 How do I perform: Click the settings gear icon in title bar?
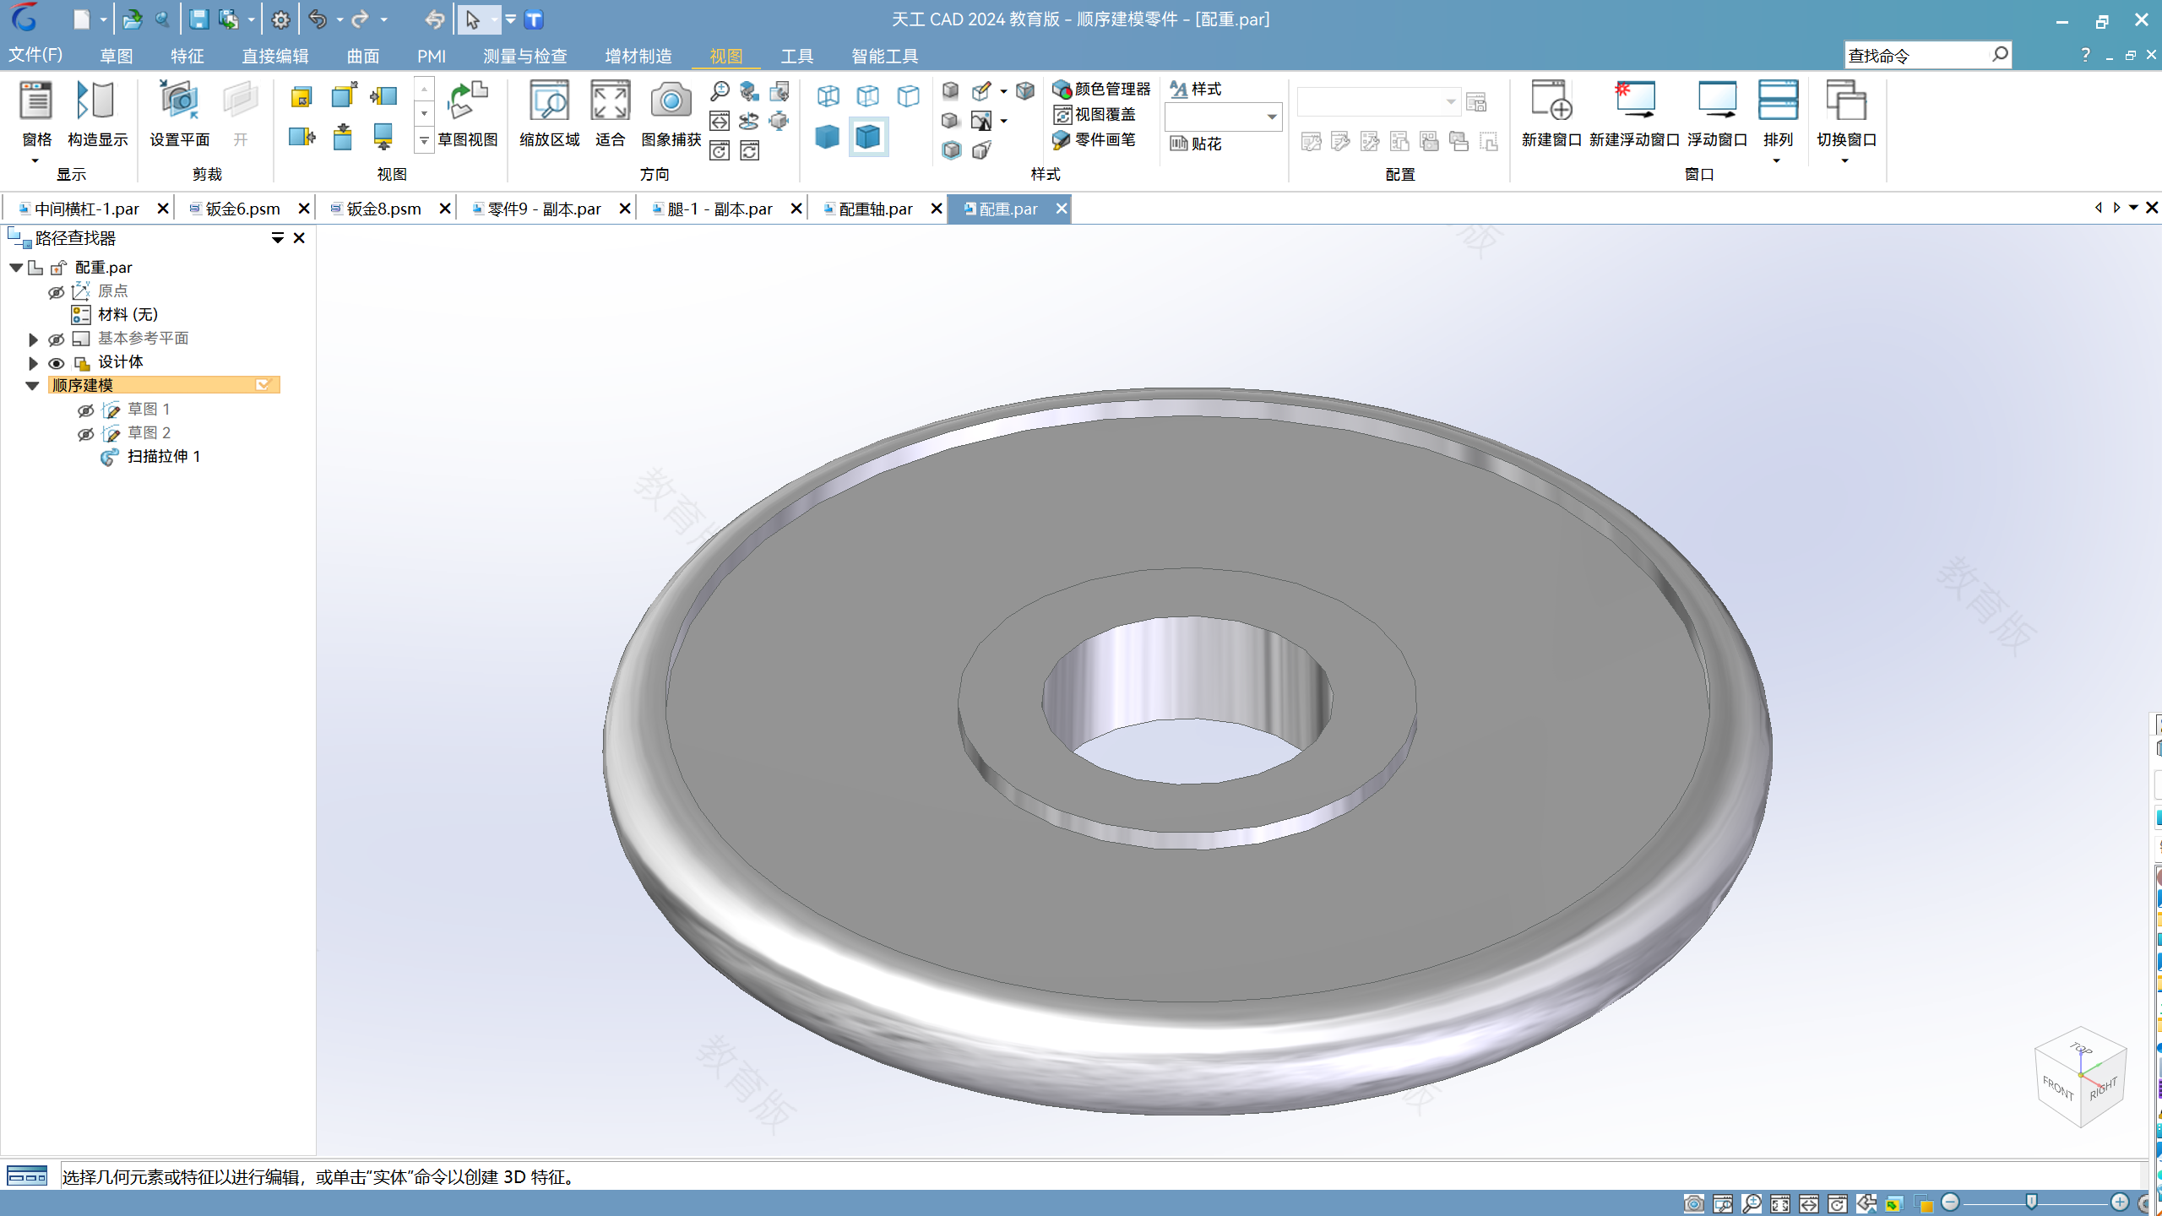pos(280,19)
